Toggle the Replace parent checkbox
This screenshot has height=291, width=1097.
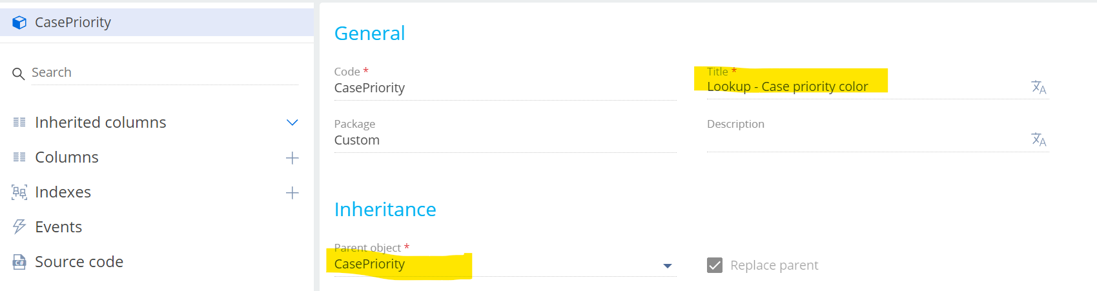(715, 265)
